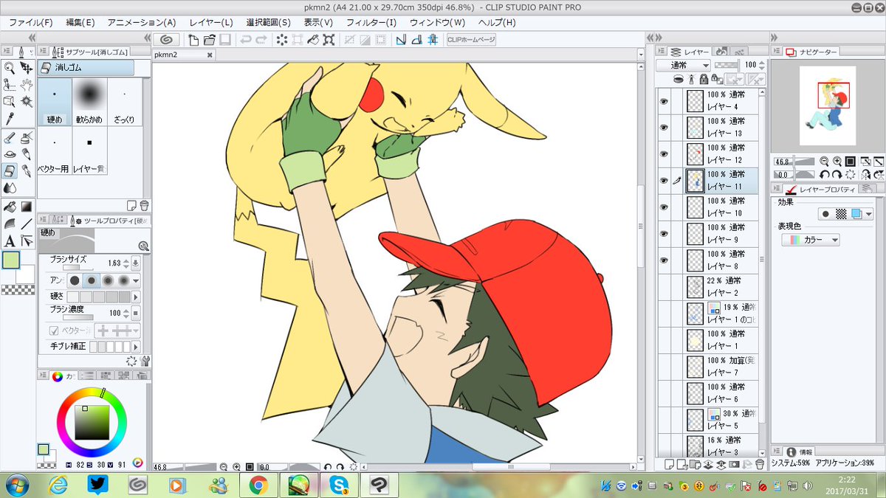The height and width of the screenshot is (498, 886).
Task: Select the ざっくり eraser sub tool
Action: point(124,102)
